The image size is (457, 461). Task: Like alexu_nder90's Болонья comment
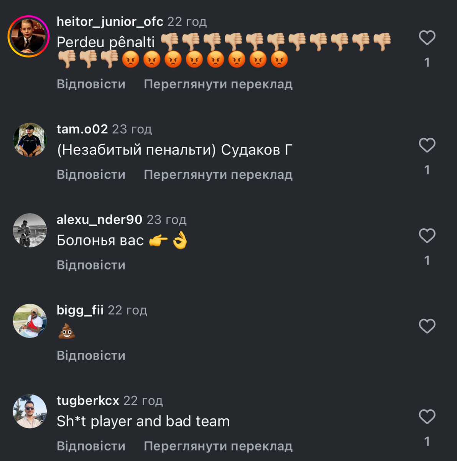[427, 235]
